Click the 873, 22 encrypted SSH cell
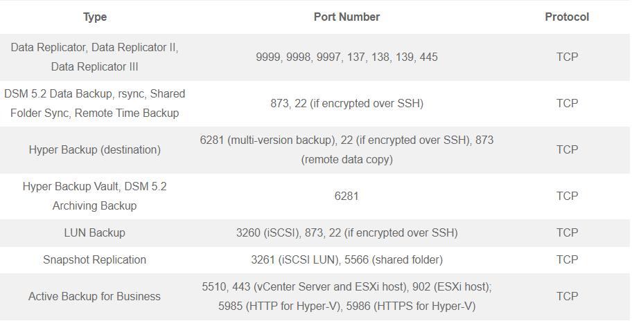632x321 pixels. click(346, 103)
